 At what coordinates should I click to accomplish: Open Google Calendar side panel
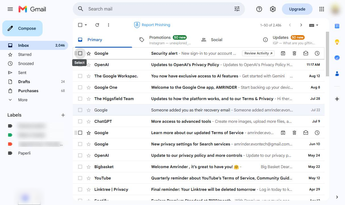[337, 26]
